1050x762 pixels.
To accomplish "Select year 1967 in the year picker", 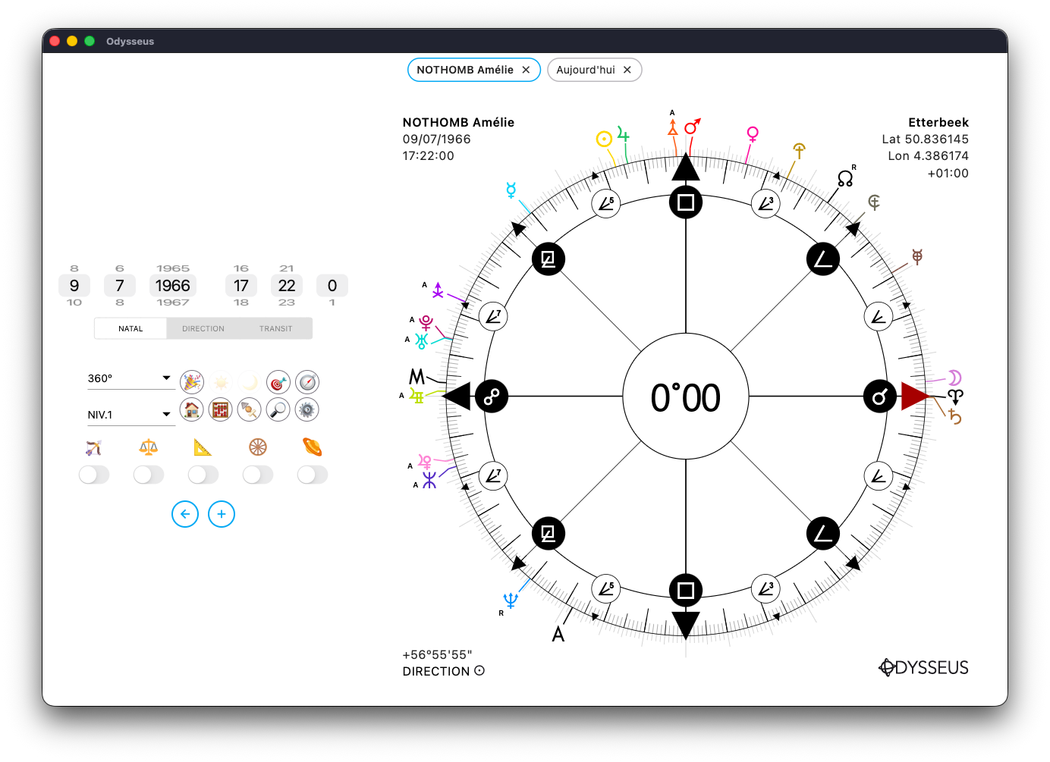I will tap(173, 303).
